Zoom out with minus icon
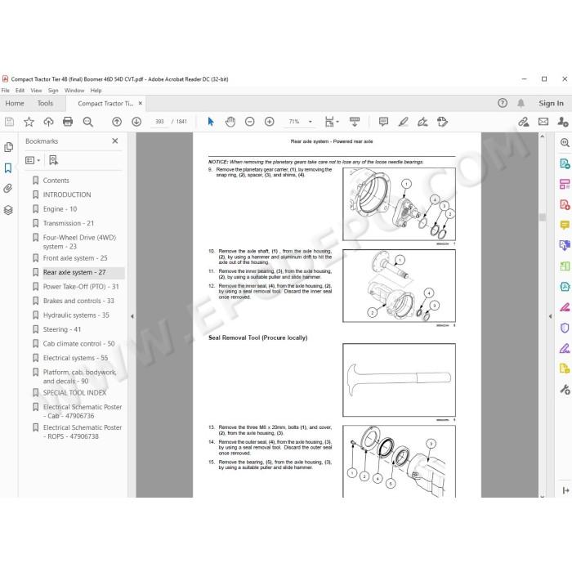The height and width of the screenshot is (572, 572). 250,122
